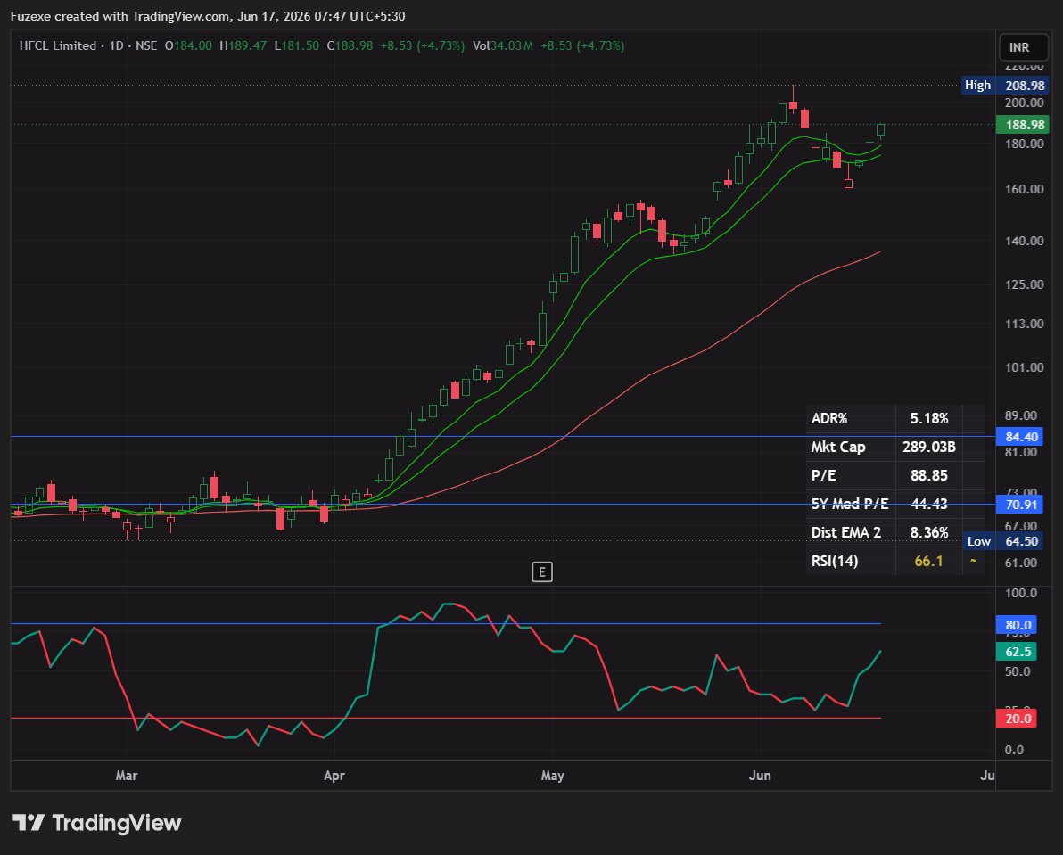Select the current price 188.98 label
The width and height of the screenshot is (1063, 855).
tap(1022, 125)
